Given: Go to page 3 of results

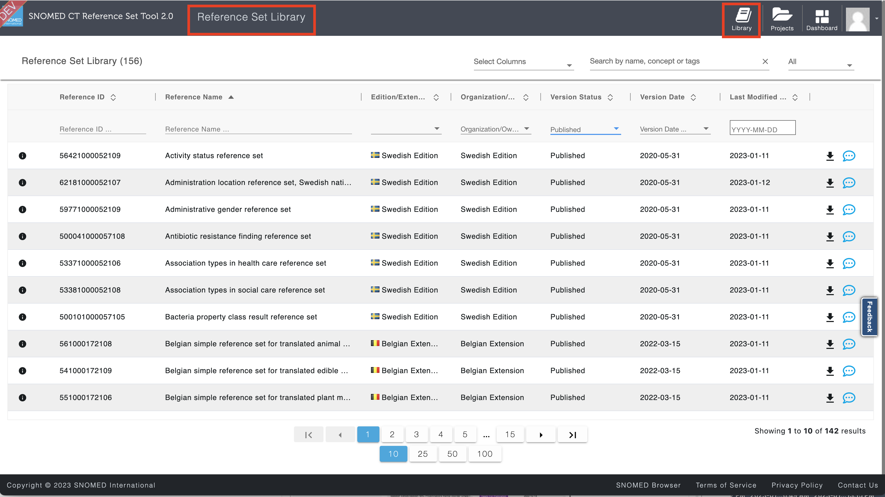Looking at the screenshot, I should [416, 435].
